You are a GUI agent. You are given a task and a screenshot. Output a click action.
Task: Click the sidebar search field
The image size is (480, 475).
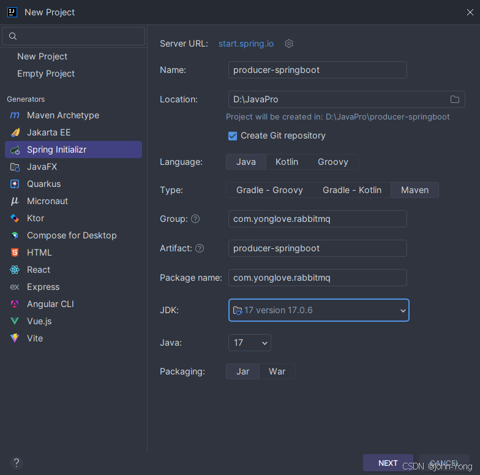point(73,36)
